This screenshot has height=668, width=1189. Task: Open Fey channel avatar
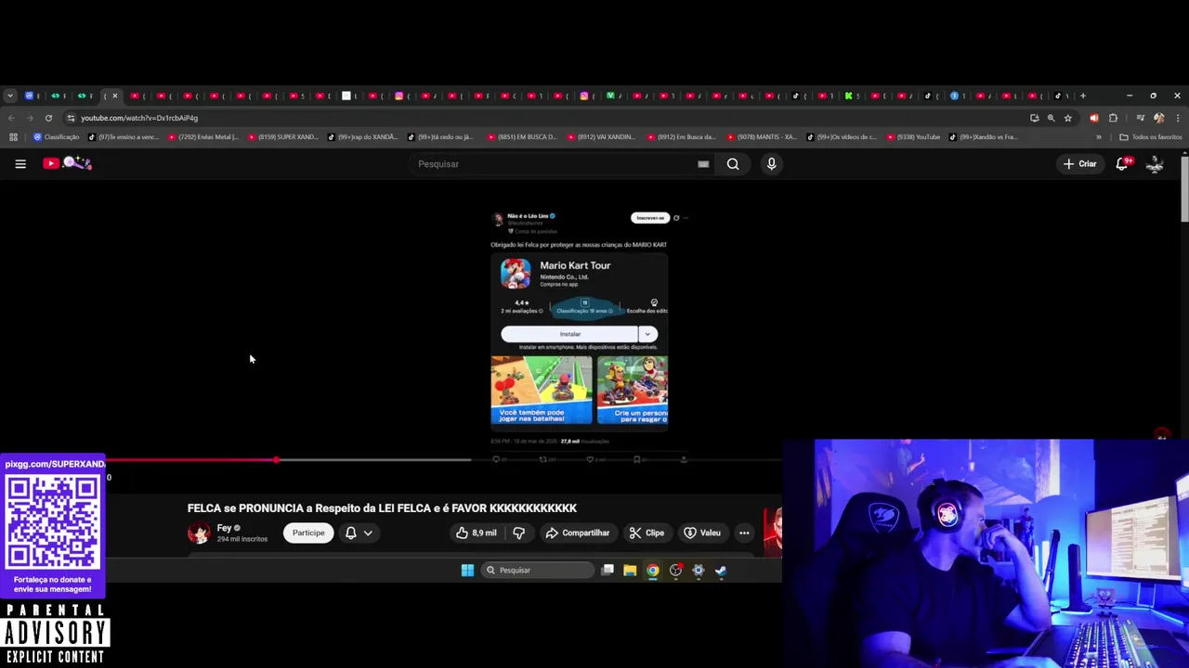pos(199,533)
